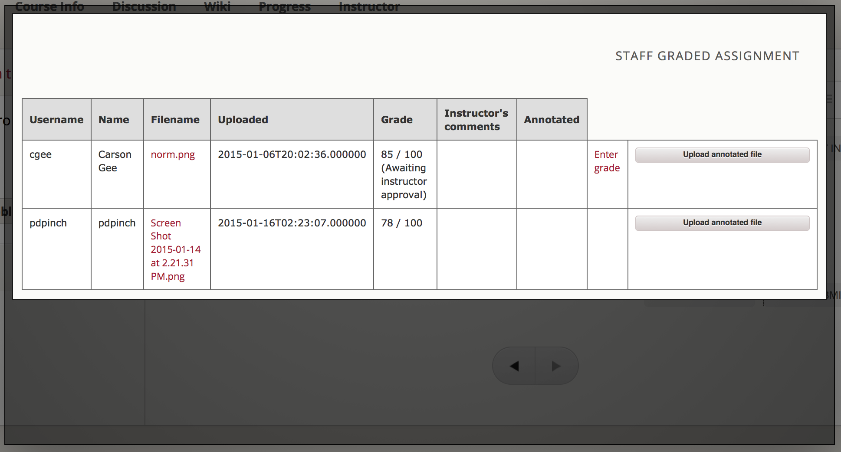Viewport: 841px width, 452px height.
Task: Select the Name column header
Action: coord(117,120)
